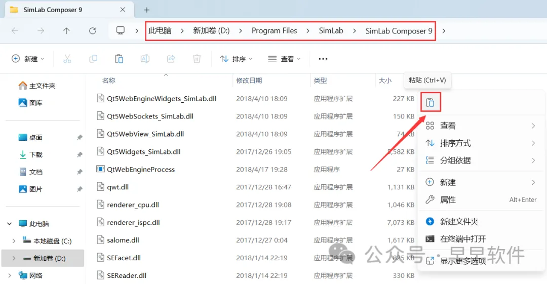Sort by the 大小 column header
This screenshot has width=547, height=284.
coord(385,80)
